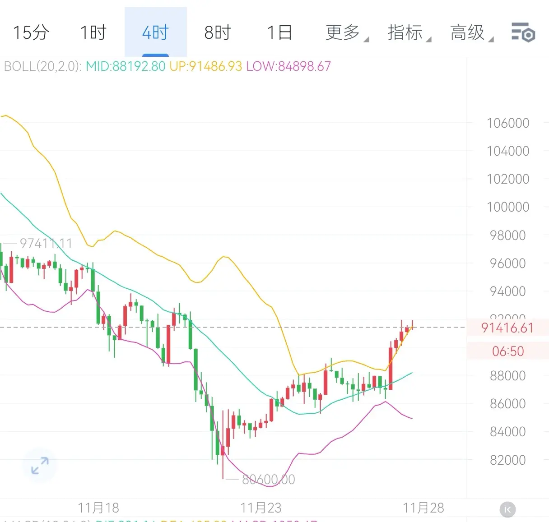Screen dimensions: 549x522
Task: Jump to latest candle with K button
Action: coord(507,509)
